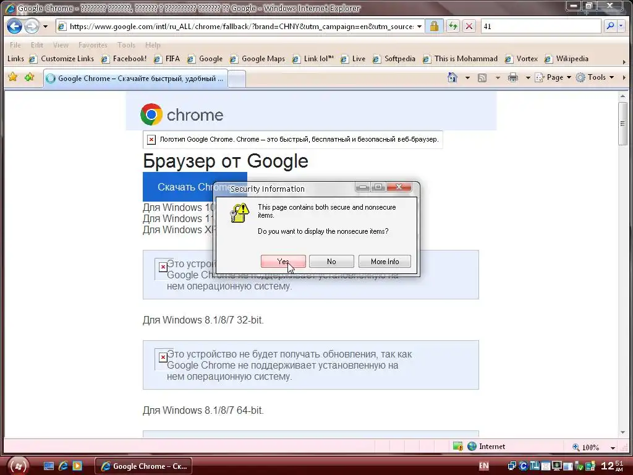Open the Facebook! favorites link
Viewport: 633px width, 475px height.
tap(124, 59)
